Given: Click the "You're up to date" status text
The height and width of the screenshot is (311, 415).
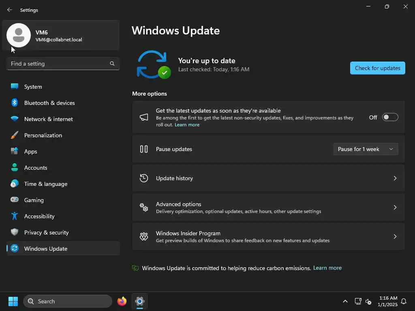Looking at the screenshot, I should point(207,61).
